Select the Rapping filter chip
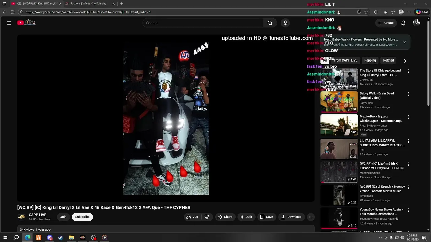Image resolution: width=431 pixels, height=242 pixels. click(x=370, y=61)
